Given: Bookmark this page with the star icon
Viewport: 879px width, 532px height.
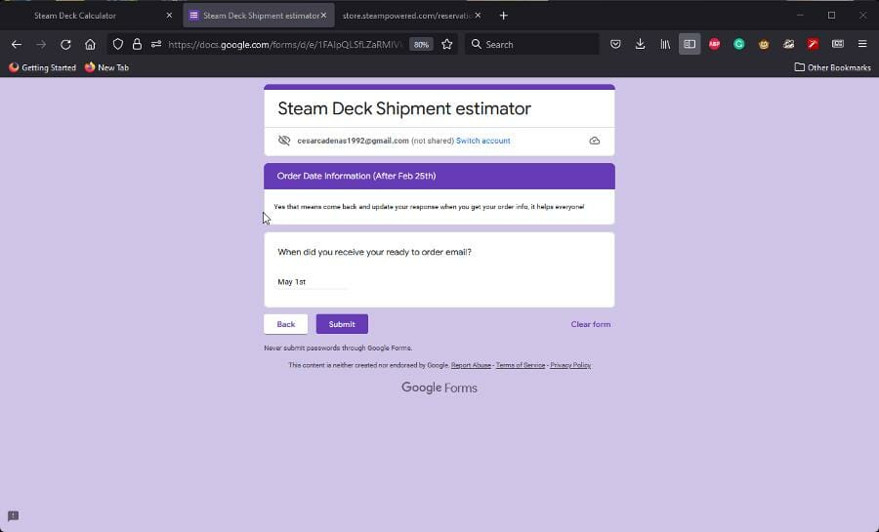Looking at the screenshot, I should click(446, 44).
